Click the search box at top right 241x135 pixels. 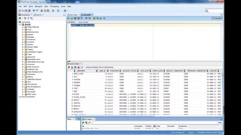[214, 11]
